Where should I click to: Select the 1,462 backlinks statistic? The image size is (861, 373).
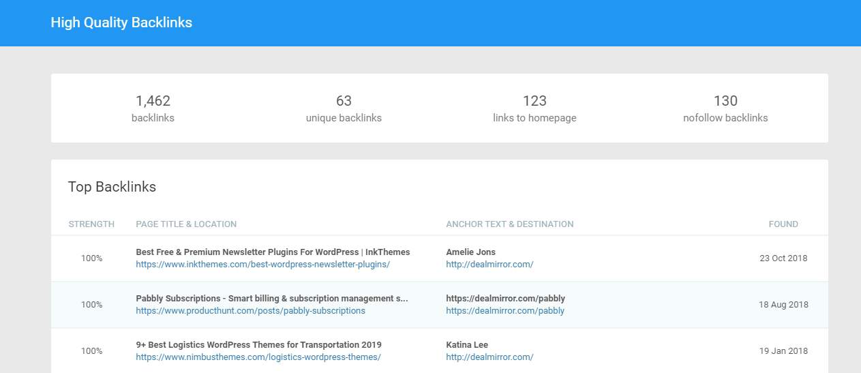[153, 108]
